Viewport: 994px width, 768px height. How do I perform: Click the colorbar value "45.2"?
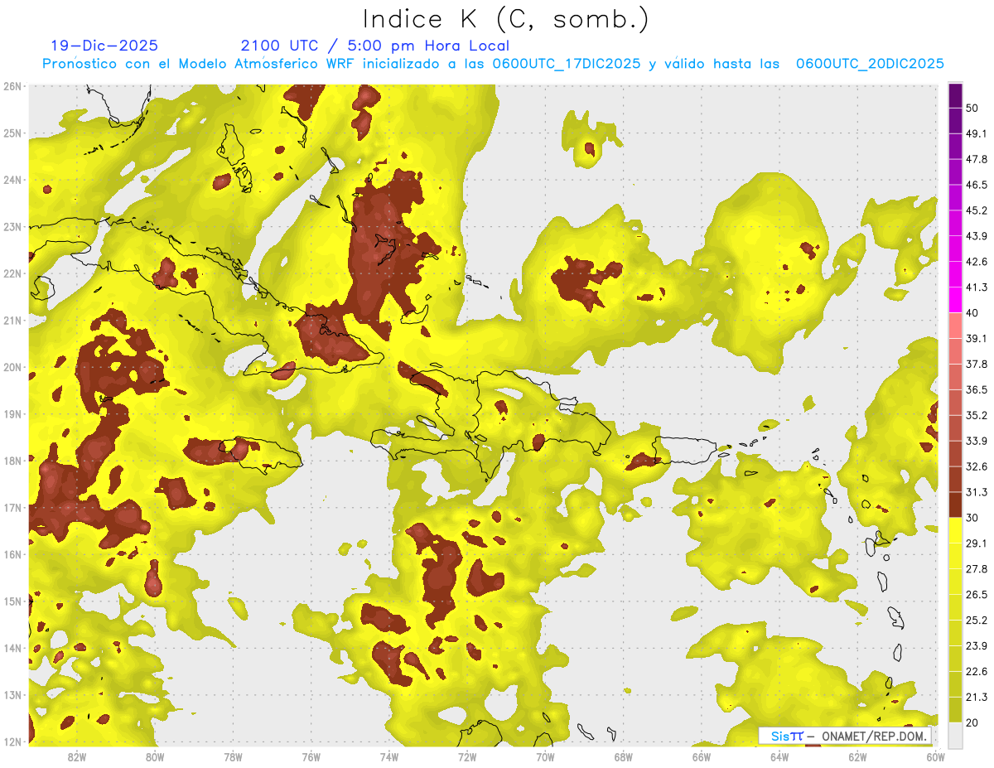click(976, 210)
